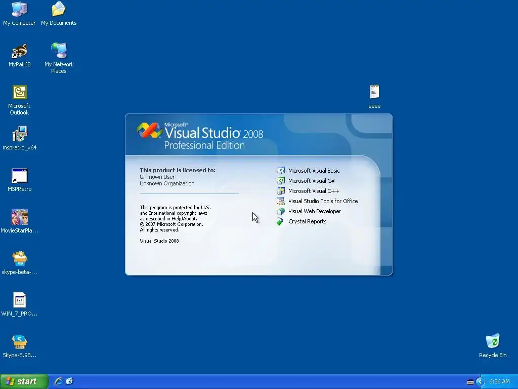Select the MovieStarPla... game icon
Screen dimensions: 518x389
pyautogui.click(x=20, y=217)
